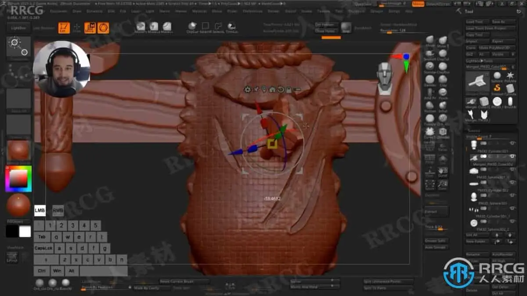Toggle Edit mode button

64,28
